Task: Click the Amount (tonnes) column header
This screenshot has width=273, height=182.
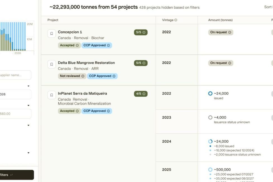Action: coord(220,20)
